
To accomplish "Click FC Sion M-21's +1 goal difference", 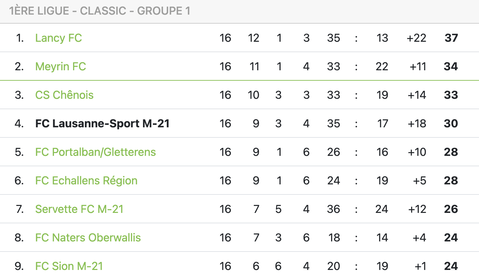I will tap(420, 266).
